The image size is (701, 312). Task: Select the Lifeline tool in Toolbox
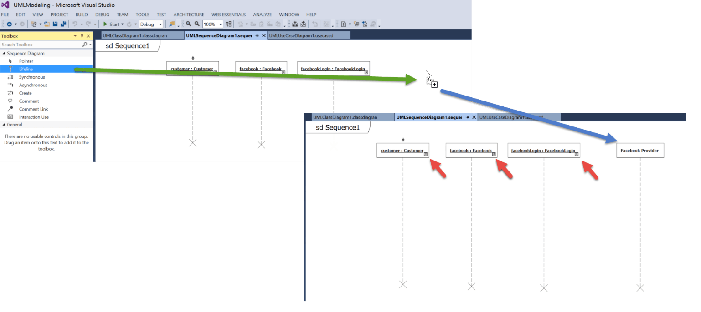pyautogui.click(x=46, y=69)
